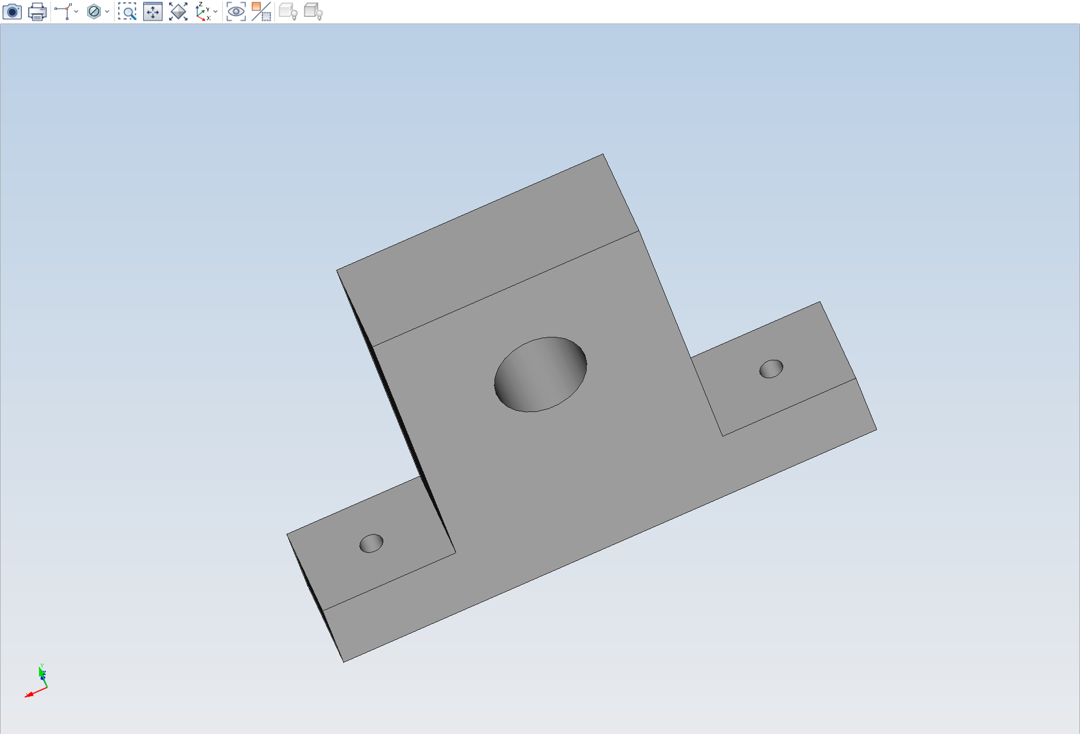Open the view orientation dropdown arrow
This screenshot has height=734, width=1080.
click(215, 11)
